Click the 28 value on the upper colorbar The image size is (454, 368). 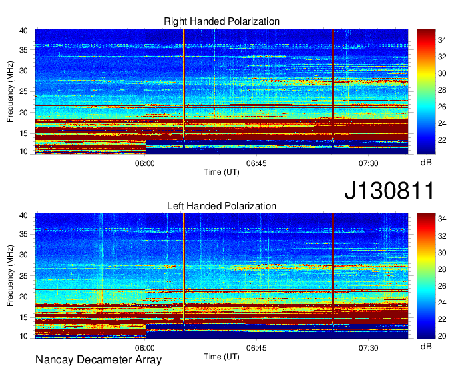[442, 90]
